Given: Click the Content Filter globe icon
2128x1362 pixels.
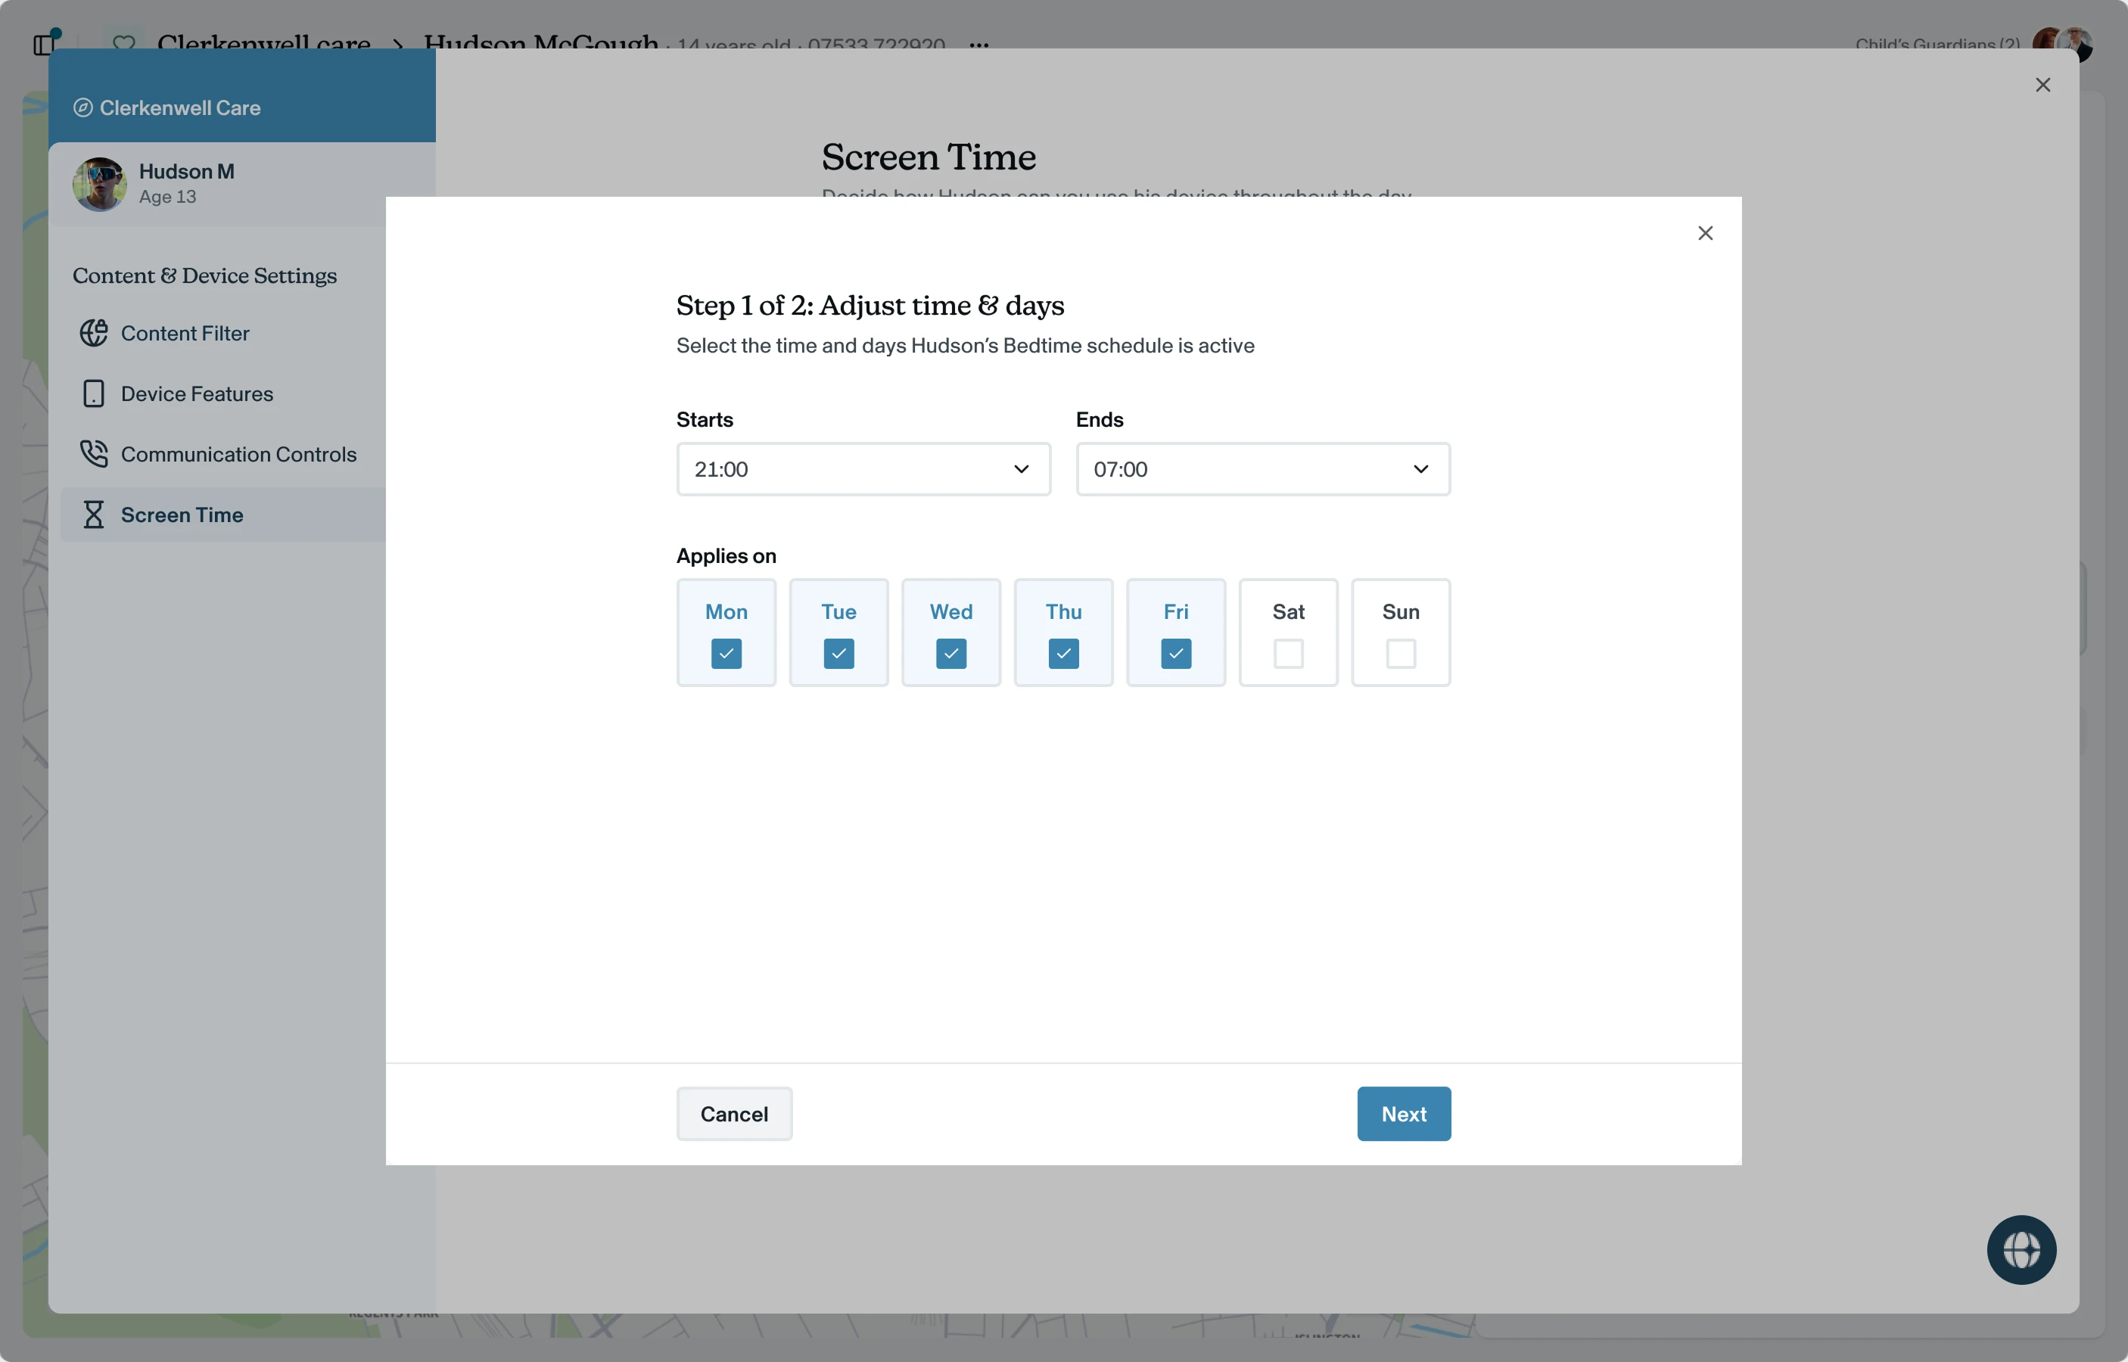Looking at the screenshot, I should click(x=94, y=334).
